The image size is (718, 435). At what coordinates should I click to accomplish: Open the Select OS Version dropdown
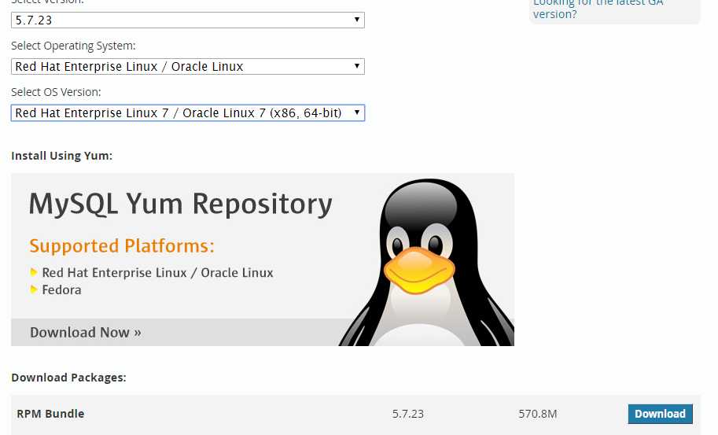188,112
